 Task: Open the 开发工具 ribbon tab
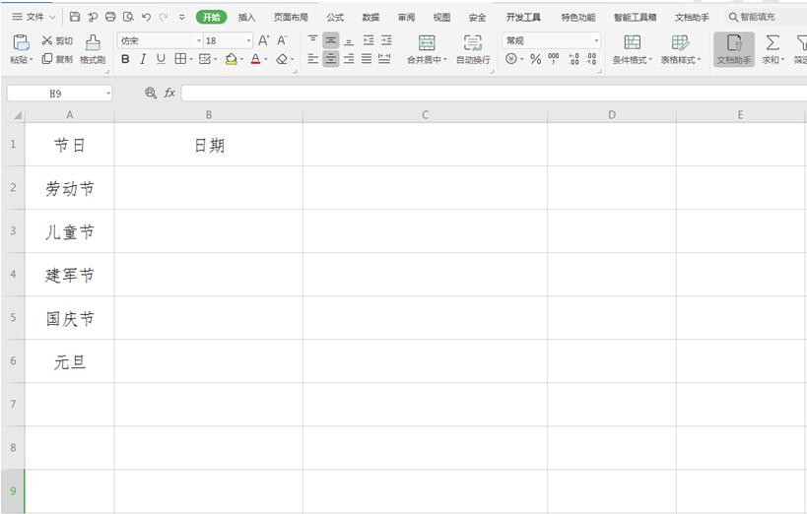[x=523, y=18]
